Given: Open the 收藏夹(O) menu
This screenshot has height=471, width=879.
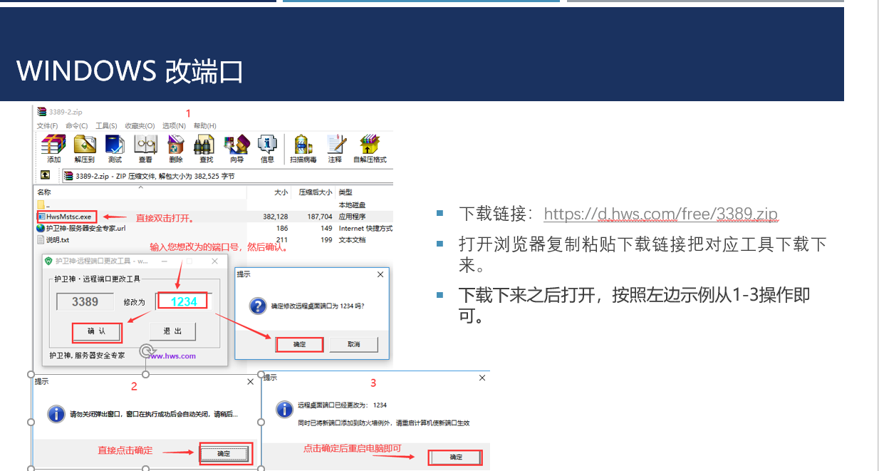Looking at the screenshot, I should 140,125.
